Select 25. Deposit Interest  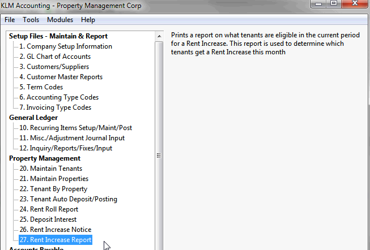tap(48, 219)
